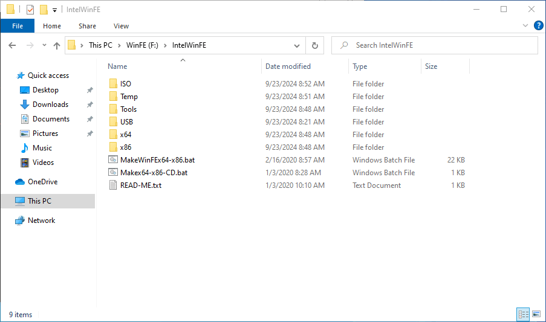Click the pin icon next to Downloads

(x=90, y=105)
